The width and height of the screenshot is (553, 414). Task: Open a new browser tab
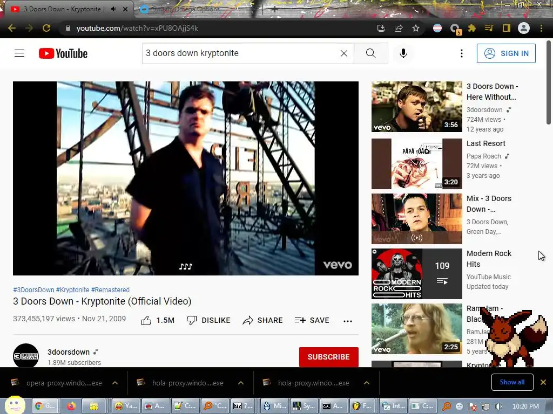click(x=275, y=10)
